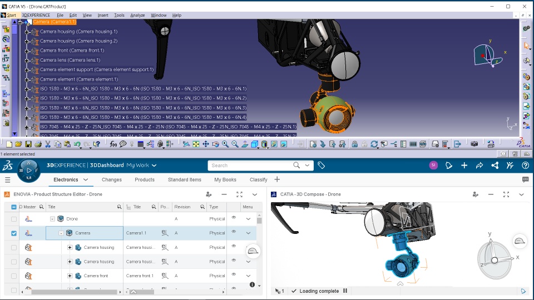Image resolution: width=534 pixels, height=300 pixels.
Task: Click the Add plus icon in dashboard header
Action: pyautogui.click(x=464, y=166)
